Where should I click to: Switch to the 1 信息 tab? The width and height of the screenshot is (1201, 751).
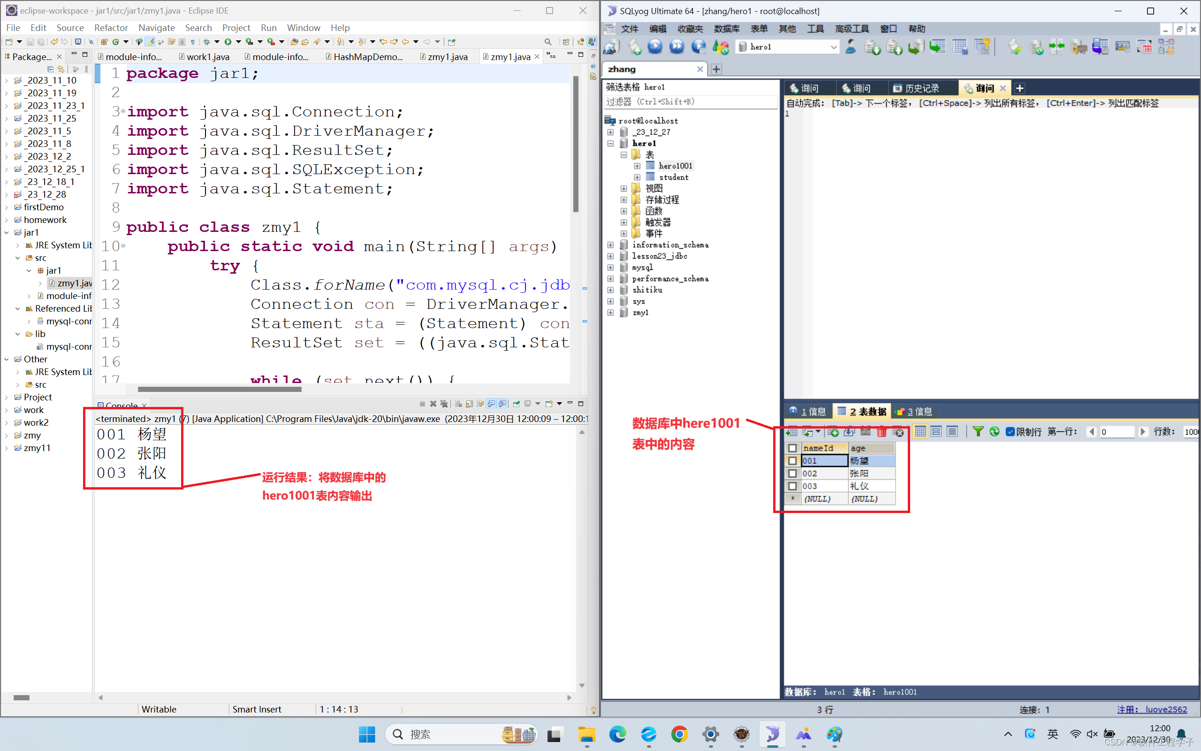pos(807,411)
